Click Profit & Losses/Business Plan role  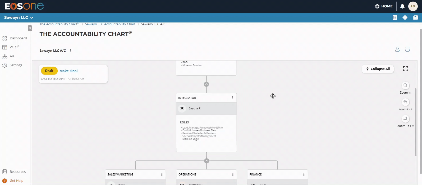tap(199, 130)
